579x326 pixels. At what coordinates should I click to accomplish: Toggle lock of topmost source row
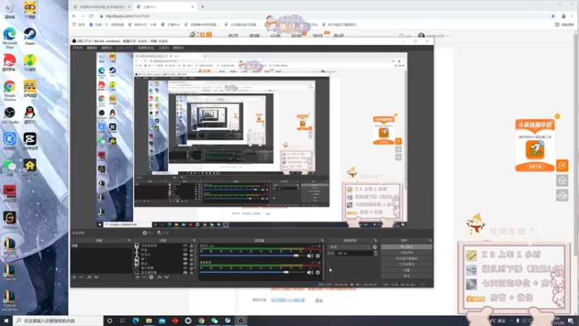pyautogui.click(x=191, y=246)
